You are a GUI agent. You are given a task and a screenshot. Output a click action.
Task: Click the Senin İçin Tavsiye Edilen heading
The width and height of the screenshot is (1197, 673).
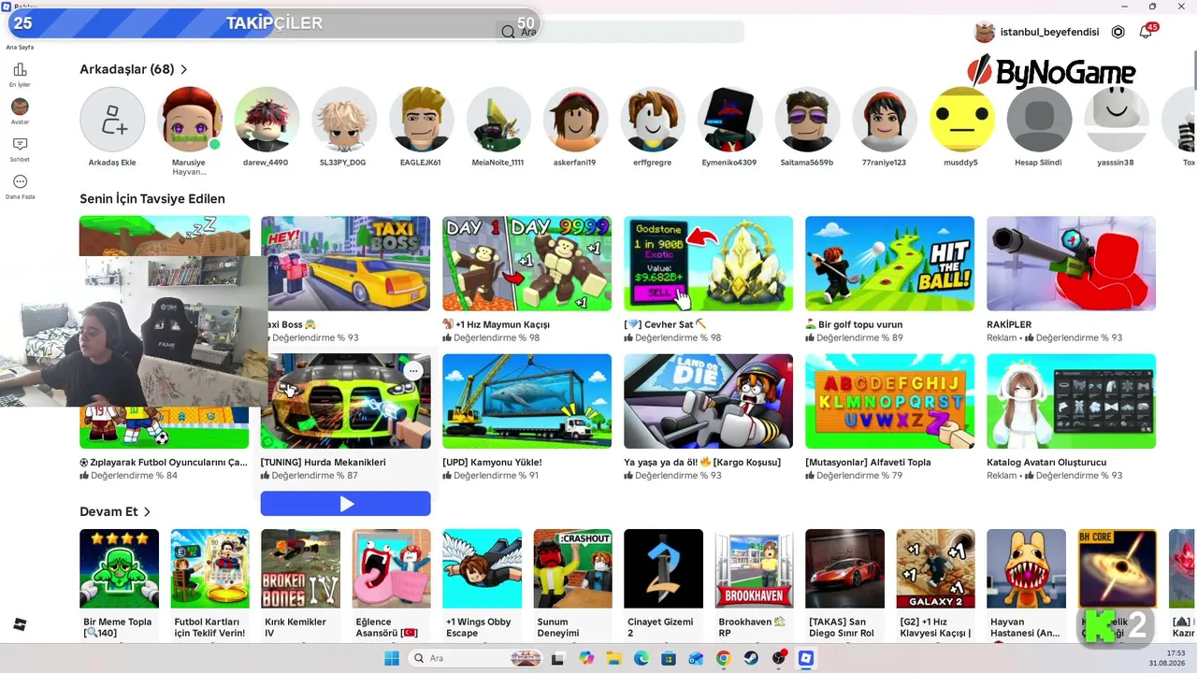[152, 198]
